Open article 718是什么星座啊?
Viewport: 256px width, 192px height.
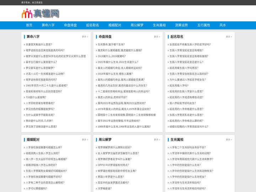click(x=36, y=97)
